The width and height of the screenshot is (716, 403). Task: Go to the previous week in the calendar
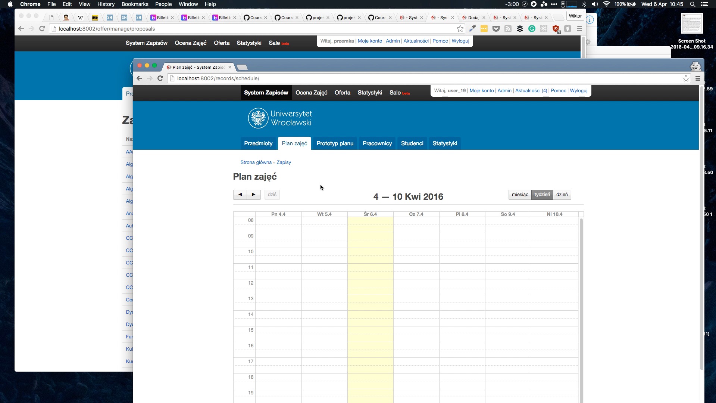pos(240,195)
